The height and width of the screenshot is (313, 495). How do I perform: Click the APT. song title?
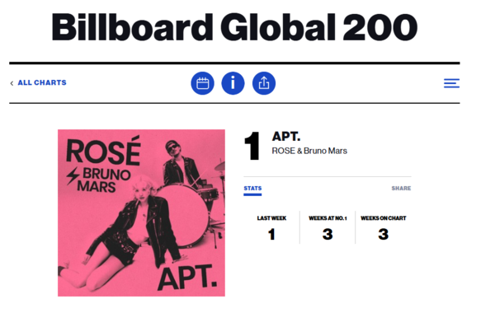point(286,137)
